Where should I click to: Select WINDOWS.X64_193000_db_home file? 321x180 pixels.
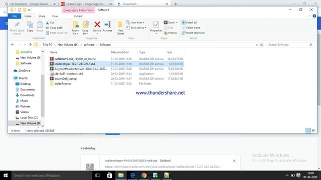click(75, 59)
